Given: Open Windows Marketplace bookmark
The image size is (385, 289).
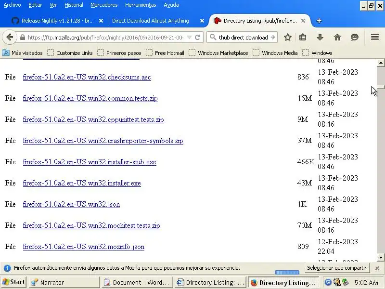Looking at the screenshot, I should [x=218, y=53].
